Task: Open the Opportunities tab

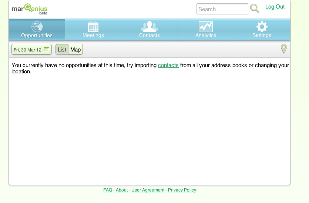Action: tap(37, 30)
